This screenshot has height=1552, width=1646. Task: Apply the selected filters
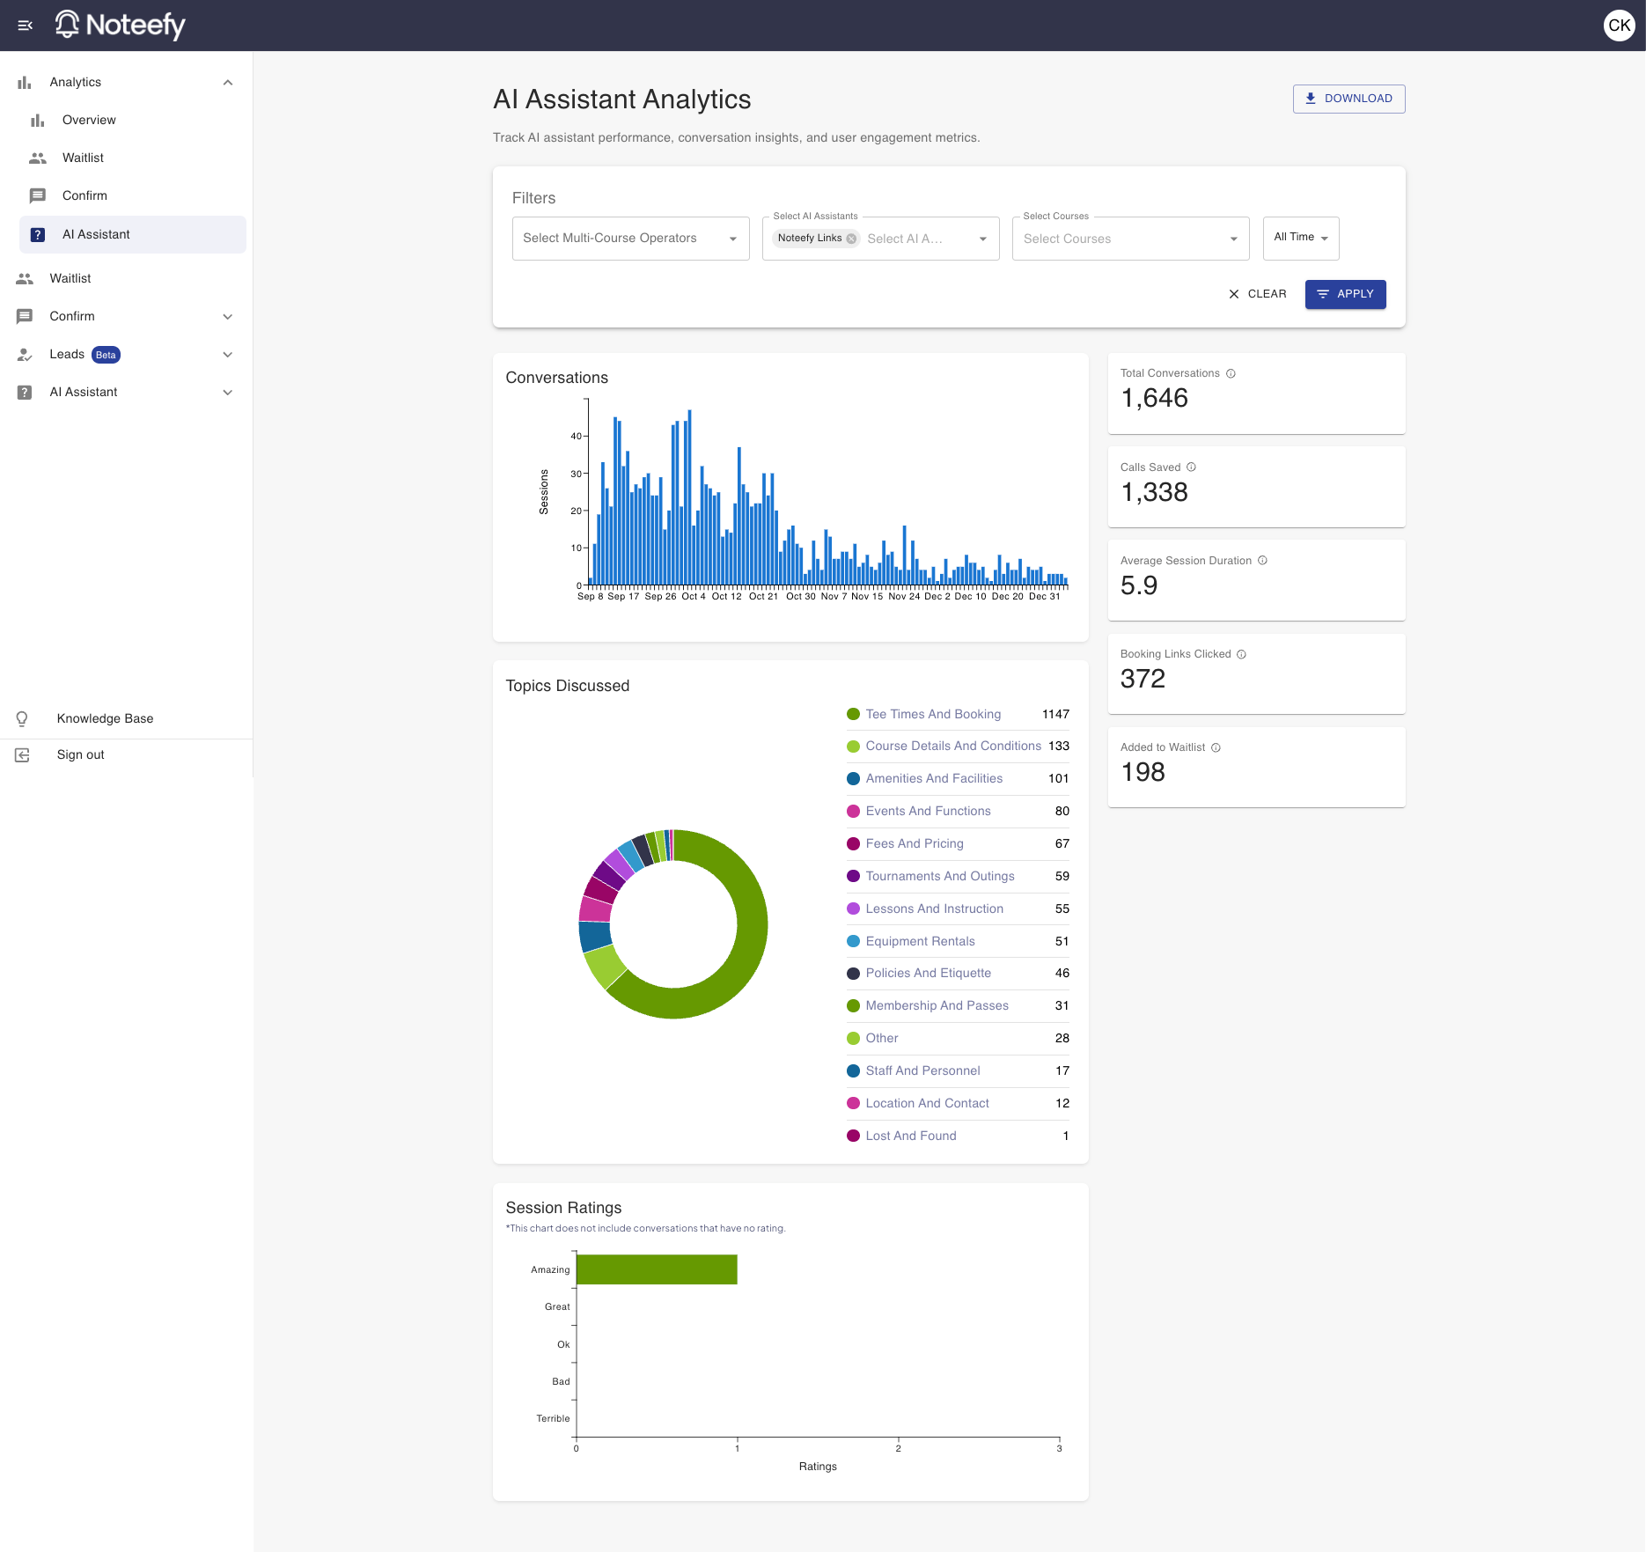[x=1345, y=294]
